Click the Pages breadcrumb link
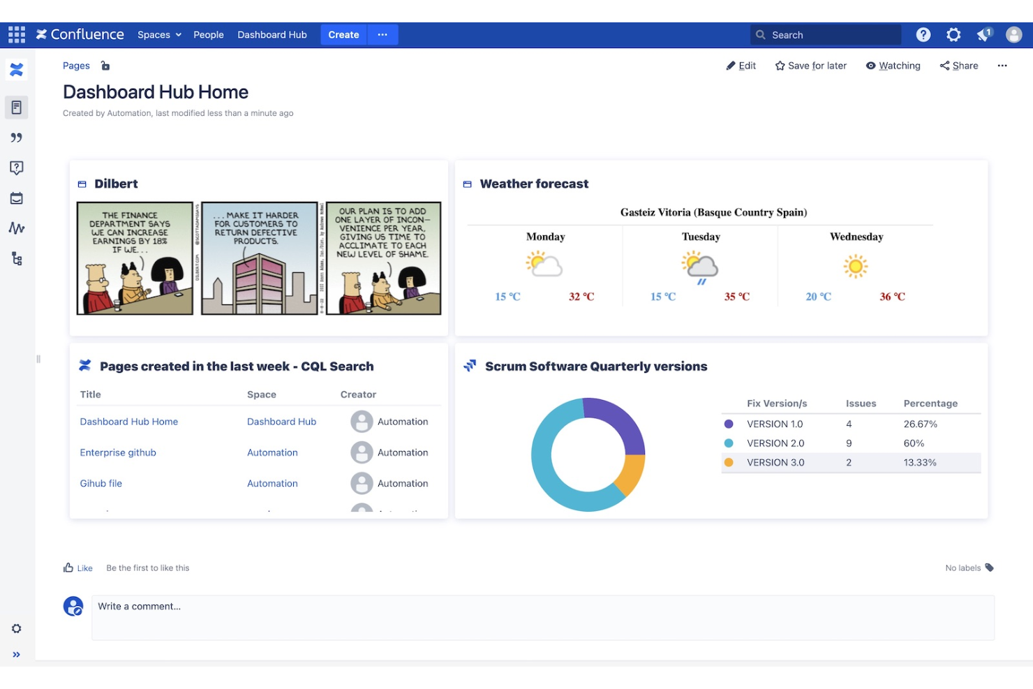The image size is (1033, 689). (76, 66)
